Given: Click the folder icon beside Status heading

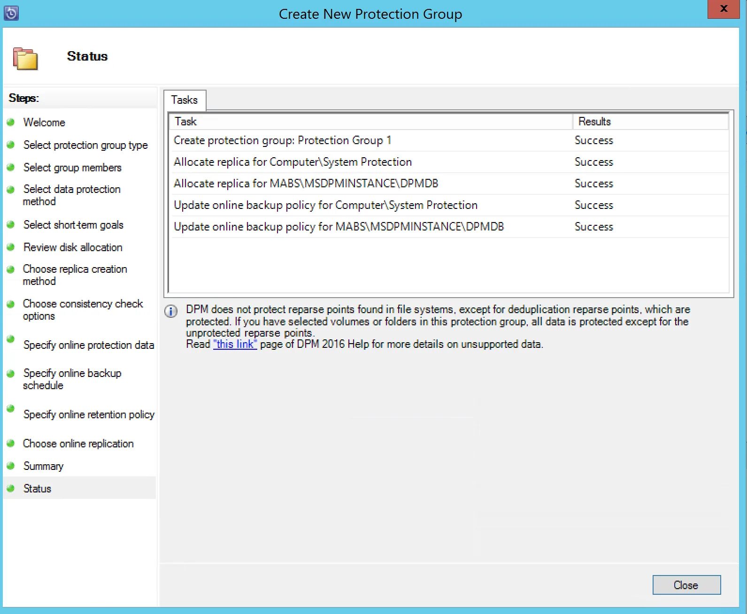Looking at the screenshot, I should pos(25,59).
